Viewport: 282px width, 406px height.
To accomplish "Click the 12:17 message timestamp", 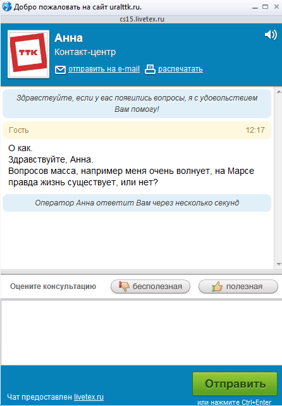I will point(255,130).
